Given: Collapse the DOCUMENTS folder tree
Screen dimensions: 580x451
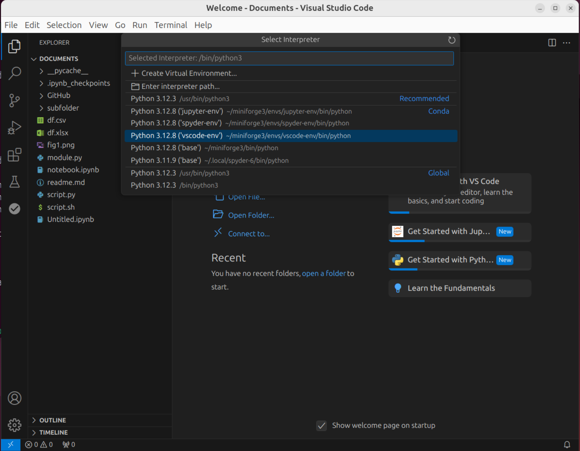Looking at the screenshot, I should 34,59.
